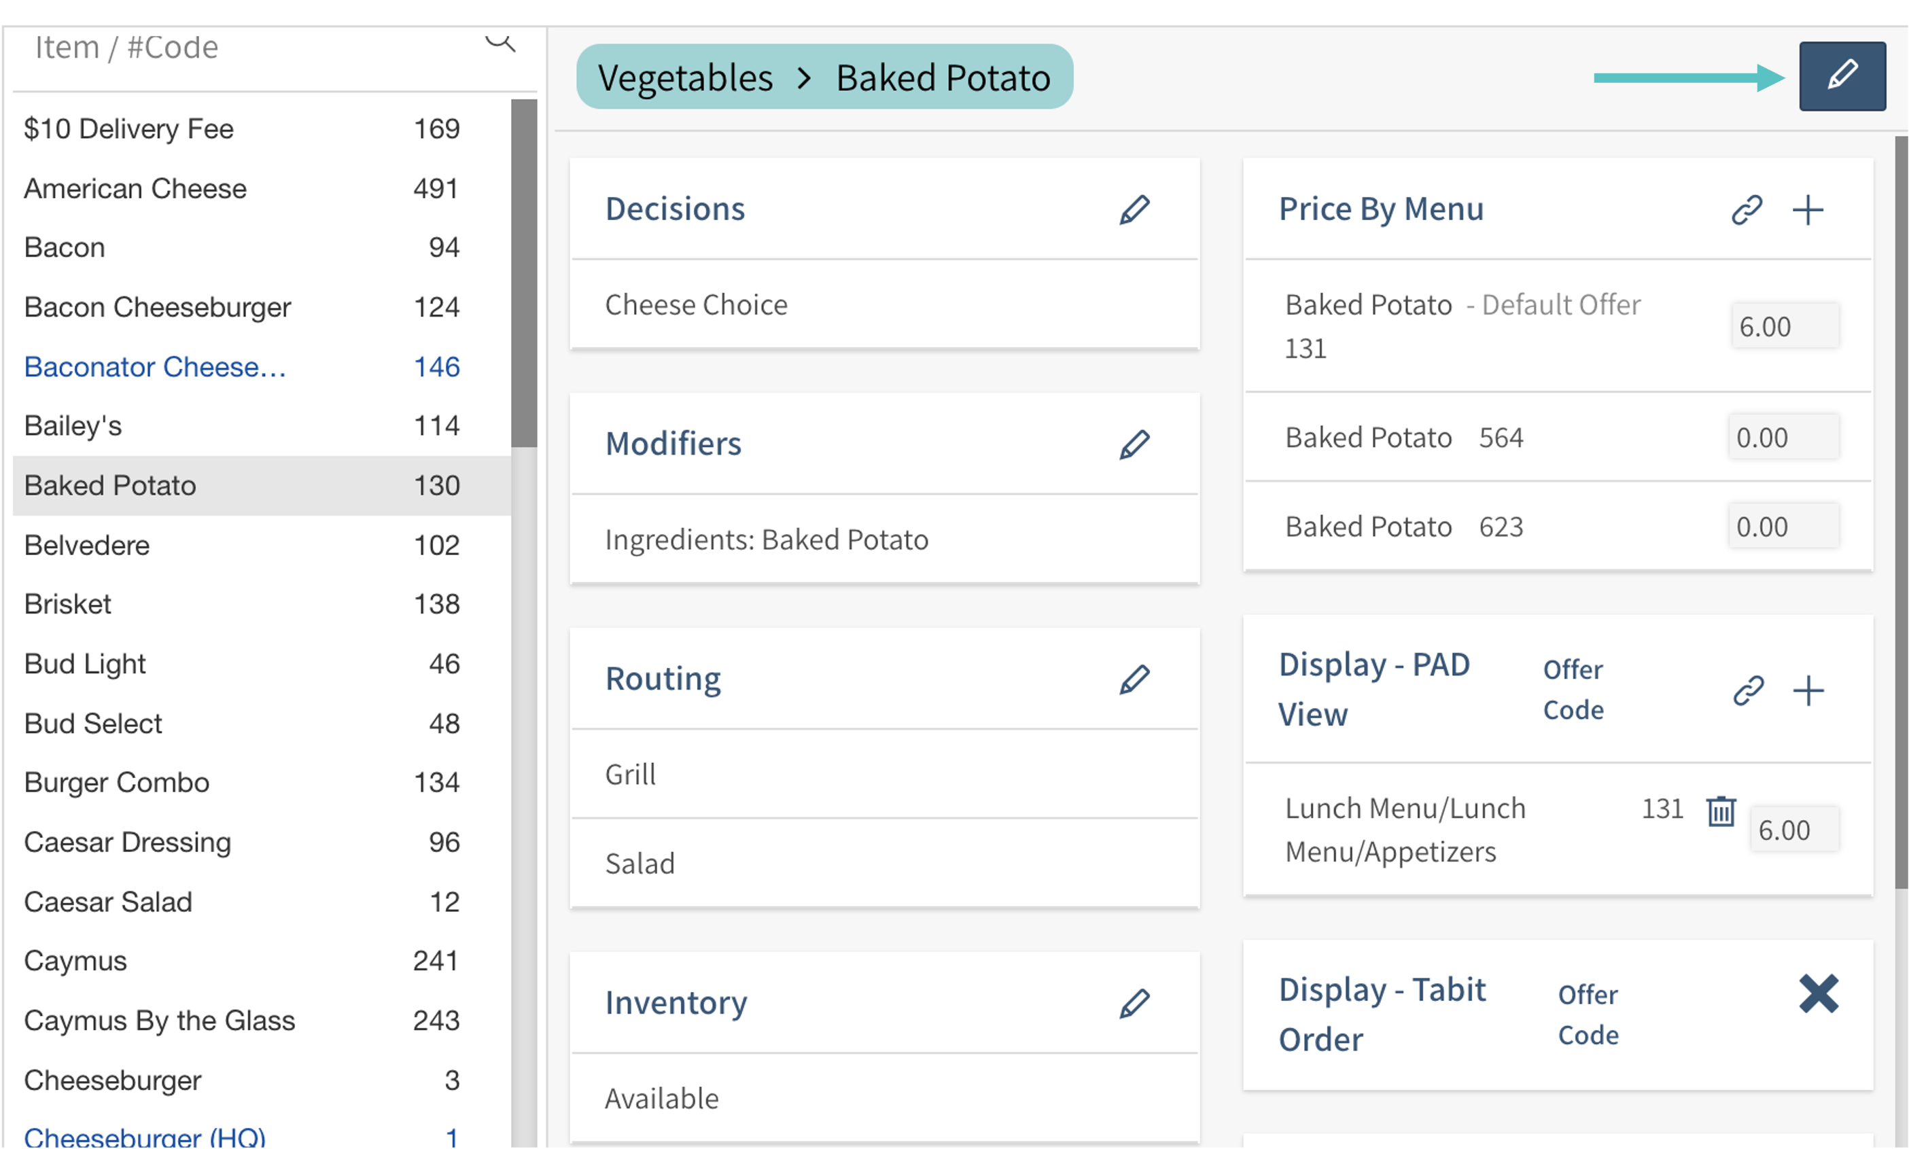This screenshot has height=1149, width=1909.
Task: Add a new price in Price By Menu
Action: pyautogui.click(x=1808, y=210)
